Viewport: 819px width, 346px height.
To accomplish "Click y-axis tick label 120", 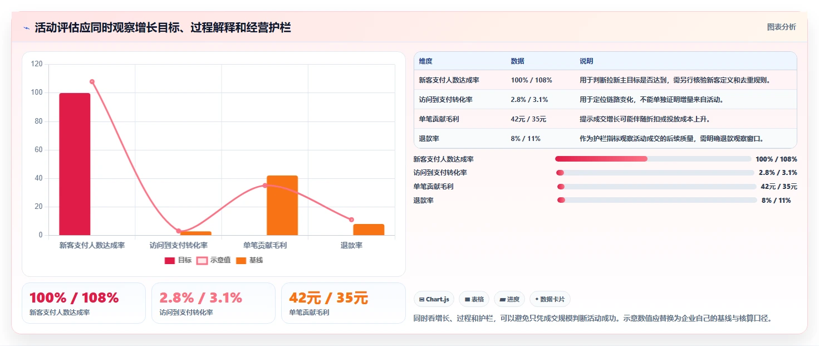I will click(37, 64).
